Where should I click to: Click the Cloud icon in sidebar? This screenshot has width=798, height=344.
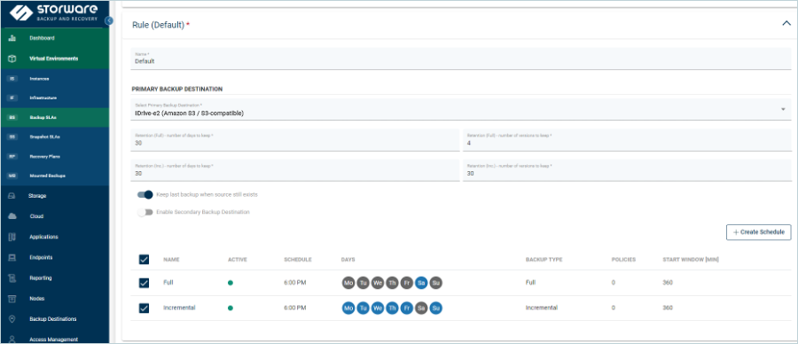(x=12, y=216)
